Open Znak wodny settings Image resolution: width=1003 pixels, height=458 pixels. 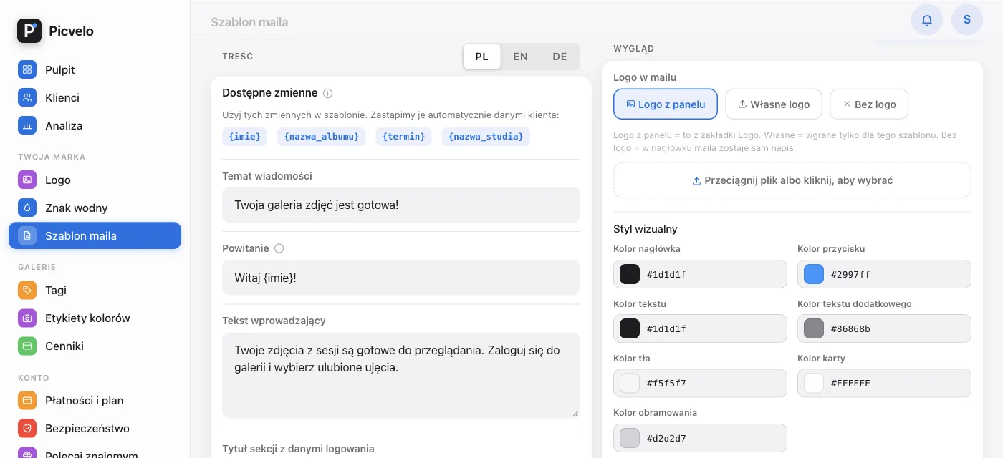pyautogui.click(x=95, y=208)
